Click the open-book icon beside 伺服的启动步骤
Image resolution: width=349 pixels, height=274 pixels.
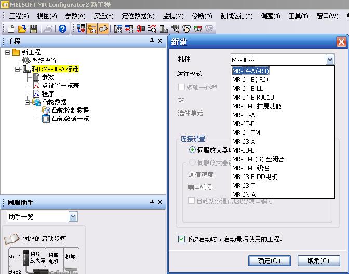[12, 239]
